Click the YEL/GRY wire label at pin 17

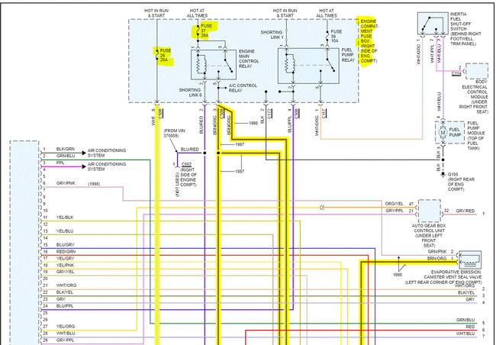click(65, 259)
